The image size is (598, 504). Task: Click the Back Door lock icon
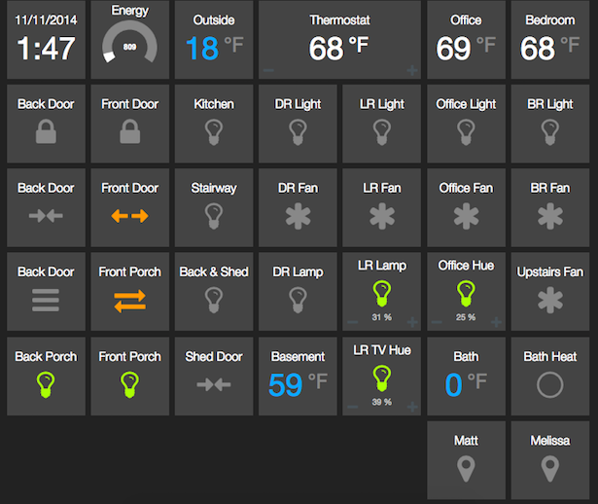coord(46,132)
